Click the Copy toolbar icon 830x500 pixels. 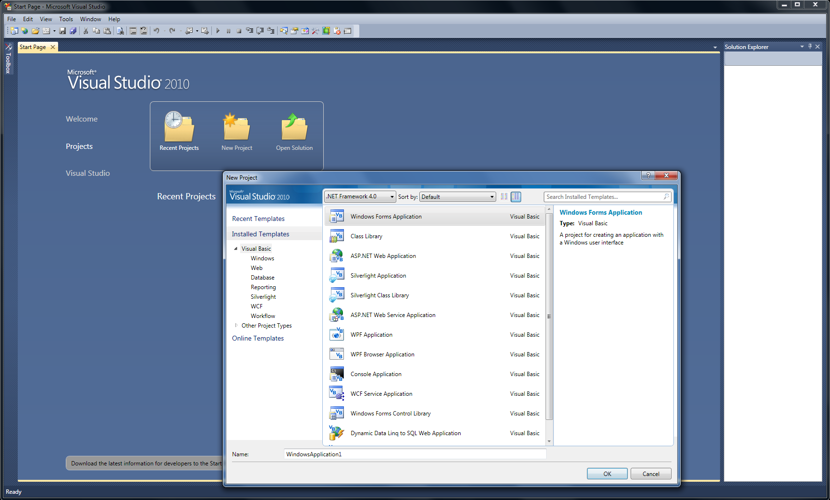click(96, 31)
